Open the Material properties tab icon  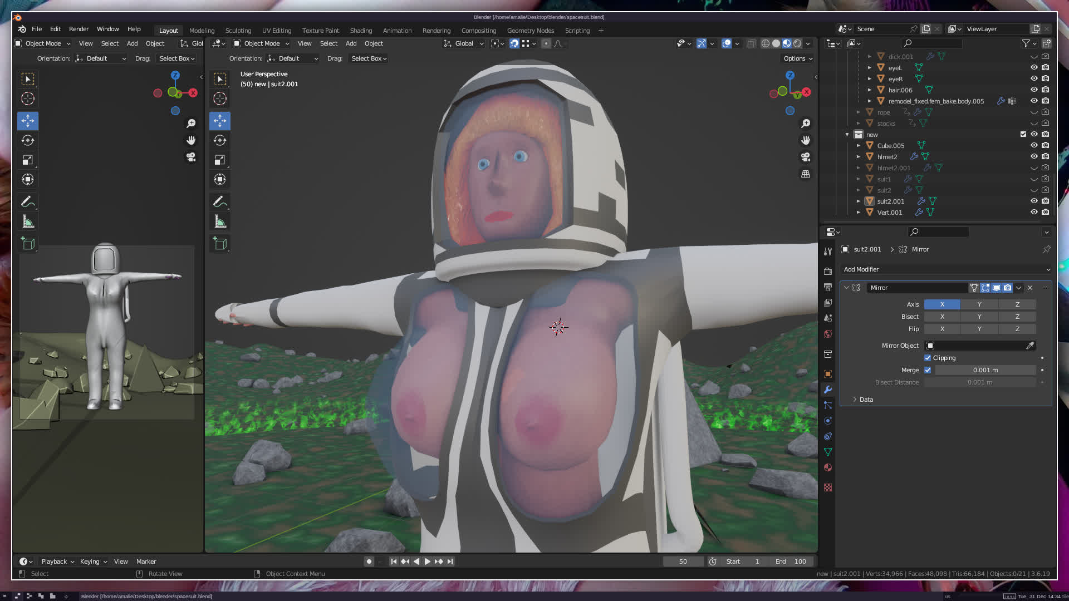click(828, 467)
